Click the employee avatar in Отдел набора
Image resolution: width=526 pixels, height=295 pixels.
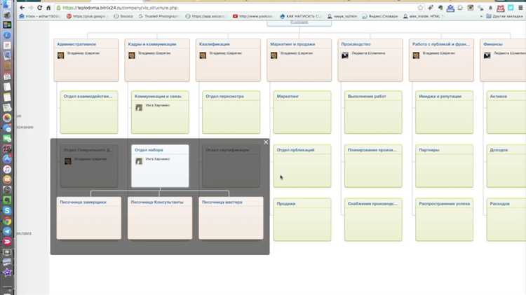[139, 161]
